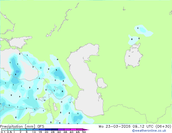
Task: Open the weatheronline.co.uk copyright link
Action: pyautogui.click(x=149, y=131)
